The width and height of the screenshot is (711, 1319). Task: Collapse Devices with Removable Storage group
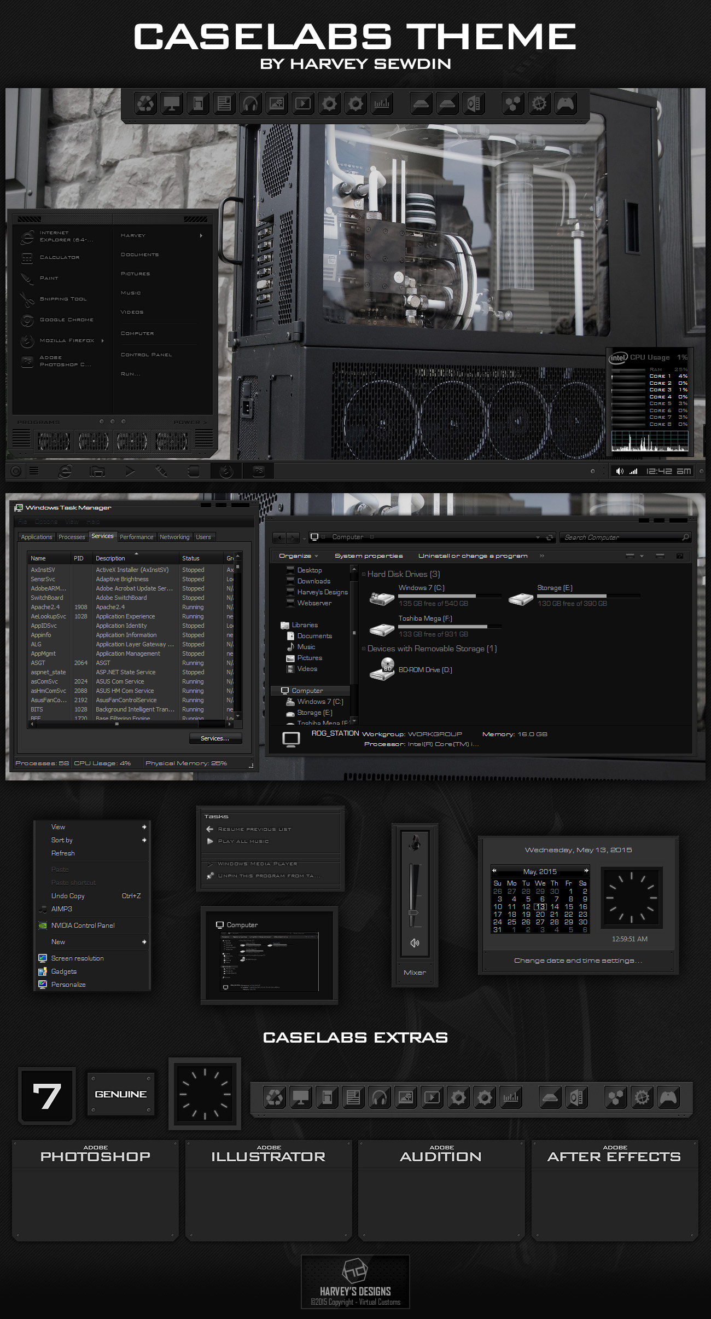point(364,649)
